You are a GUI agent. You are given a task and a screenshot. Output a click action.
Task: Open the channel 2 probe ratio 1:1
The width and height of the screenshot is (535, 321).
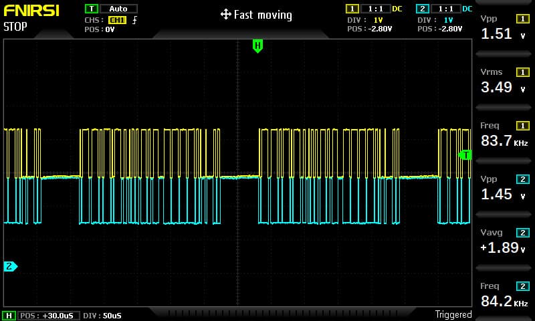pyautogui.click(x=446, y=9)
